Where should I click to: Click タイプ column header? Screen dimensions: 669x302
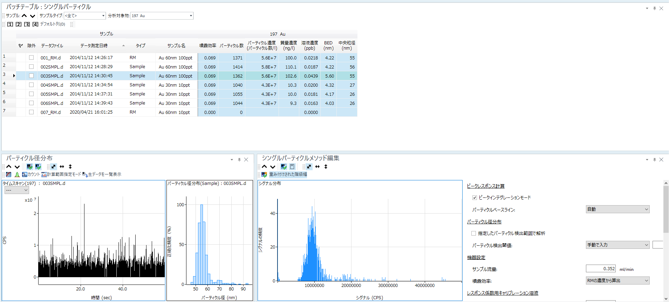point(141,46)
